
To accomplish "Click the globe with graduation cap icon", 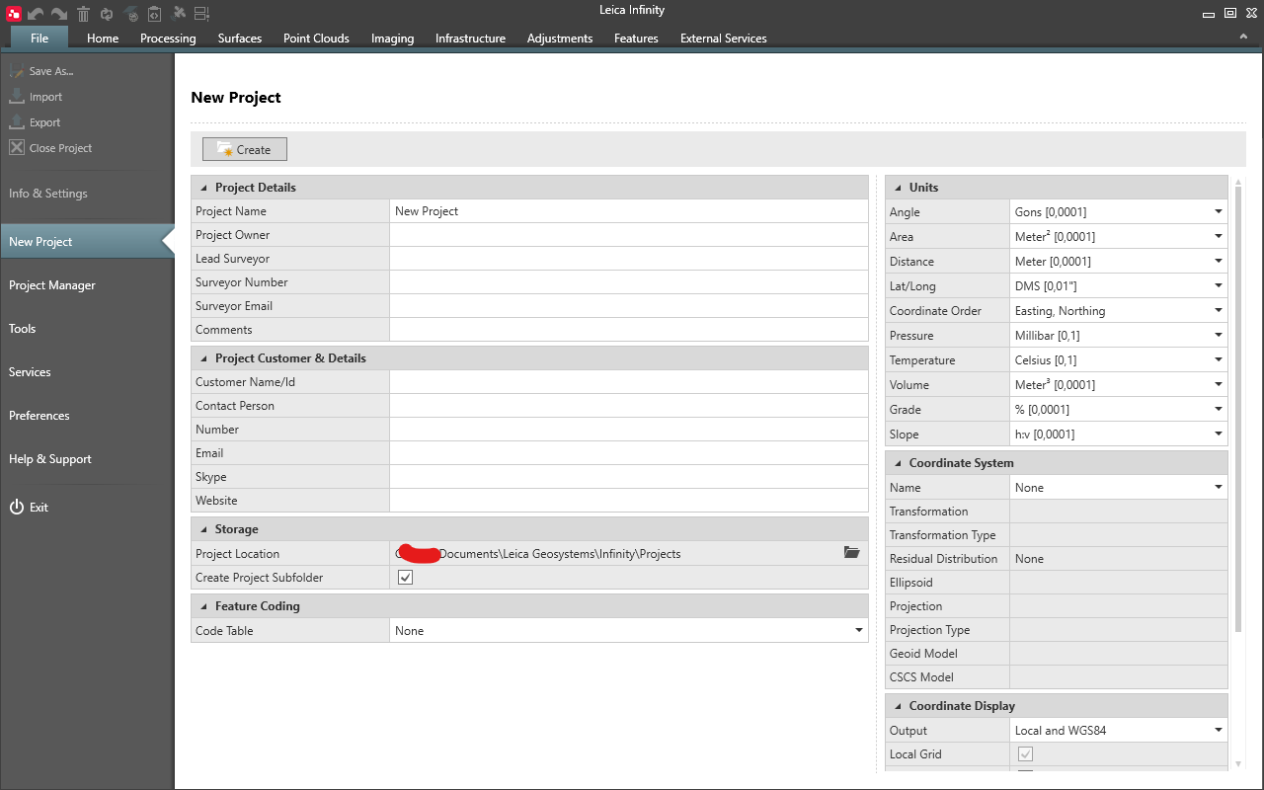I will 131,14.
